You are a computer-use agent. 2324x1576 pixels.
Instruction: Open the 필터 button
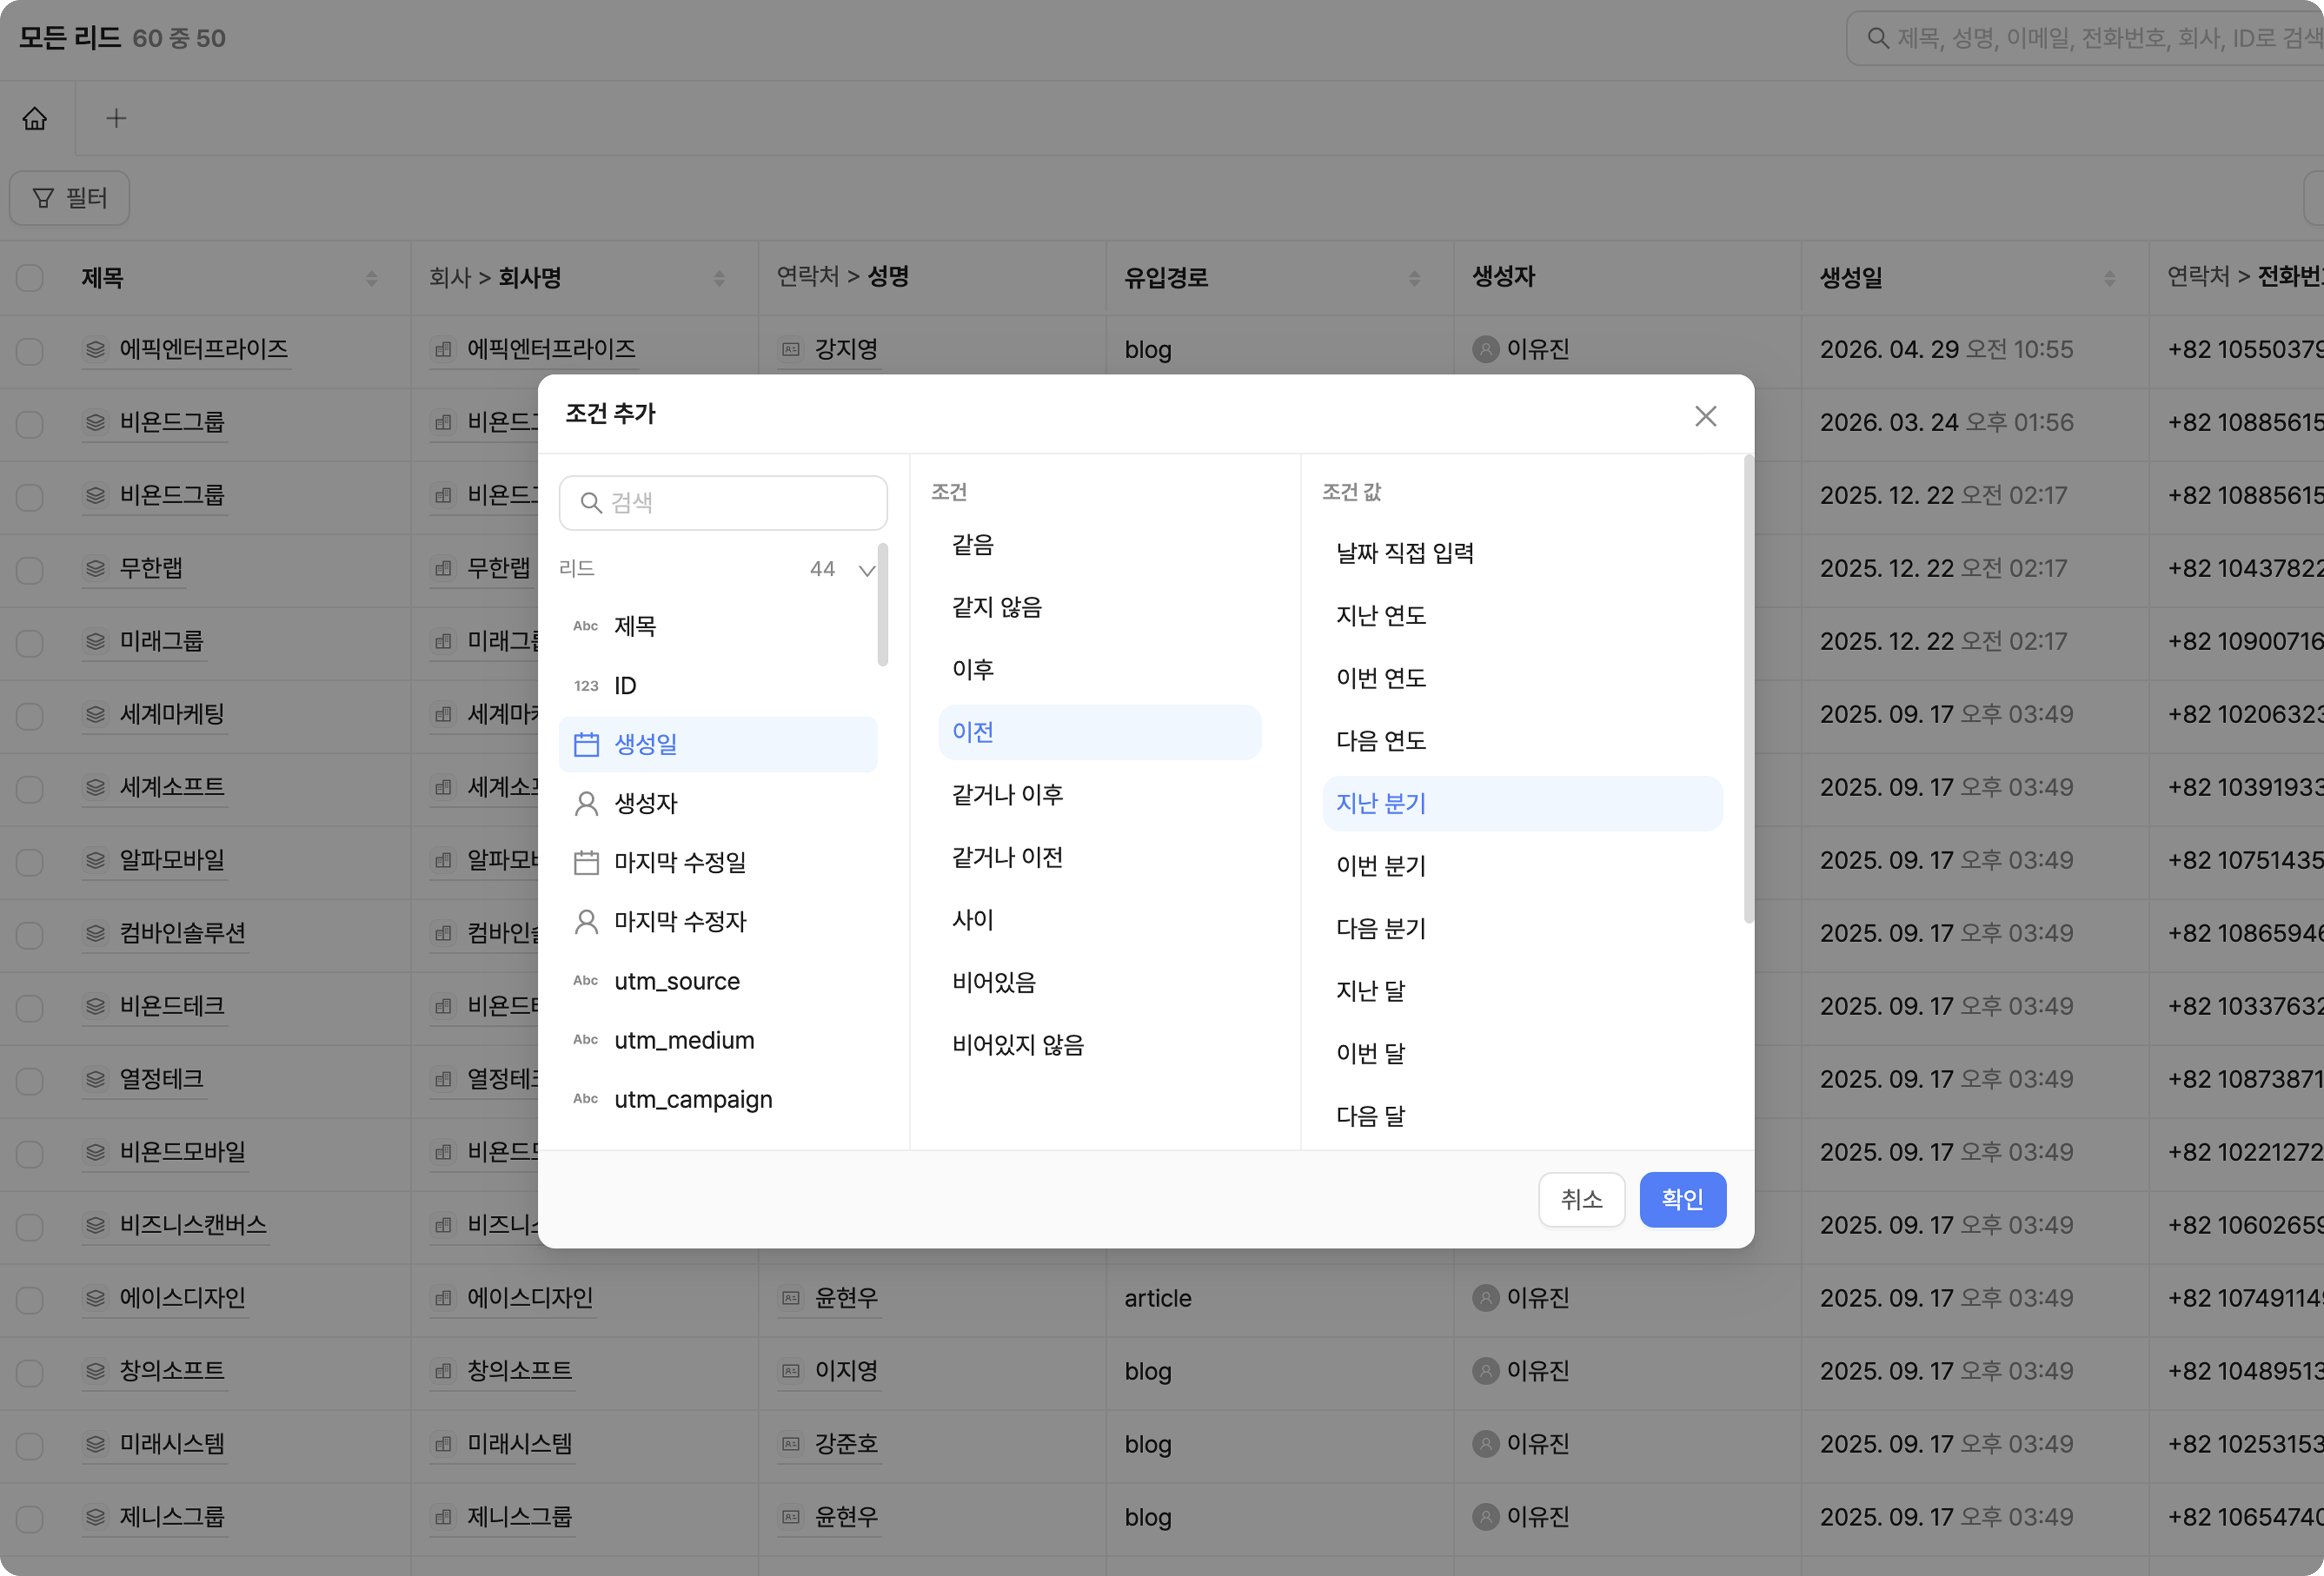[70, 198]
